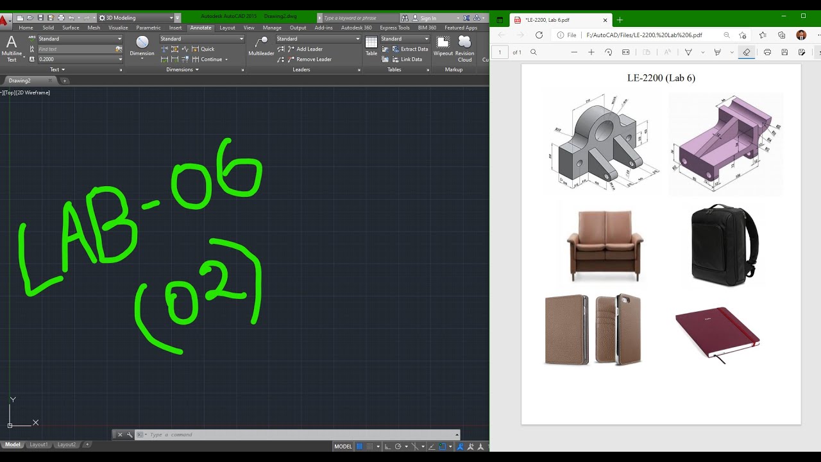Expand the Text panel title
The width and height of the screenshot is (821, 462).
[57, 69]
